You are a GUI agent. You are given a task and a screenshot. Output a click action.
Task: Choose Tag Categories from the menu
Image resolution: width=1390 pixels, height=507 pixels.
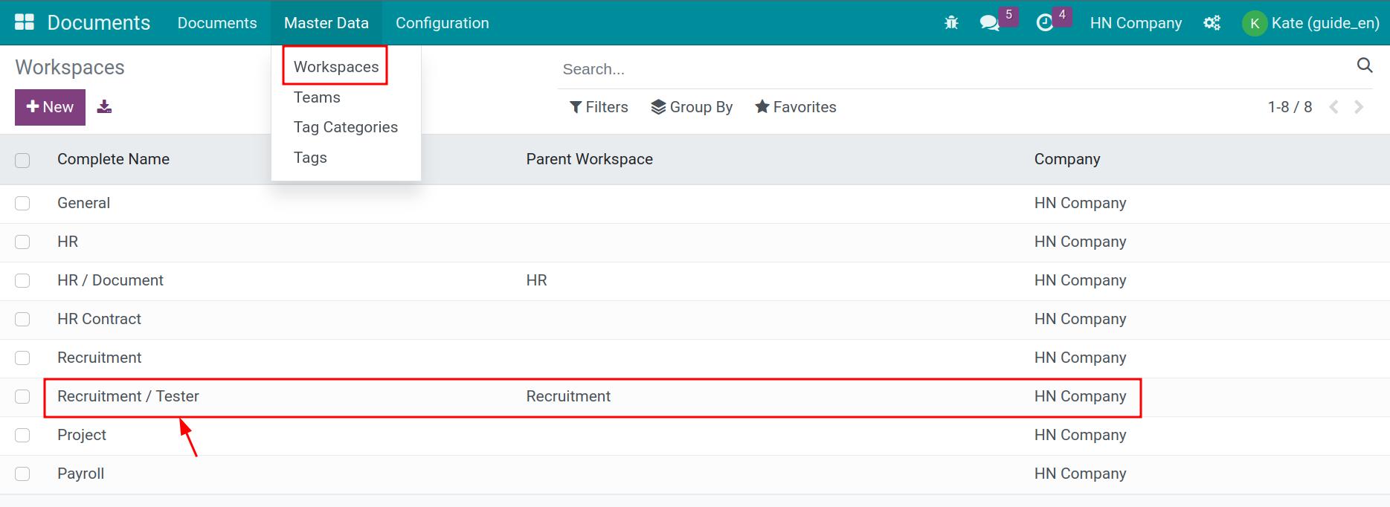tap(346, 127)
